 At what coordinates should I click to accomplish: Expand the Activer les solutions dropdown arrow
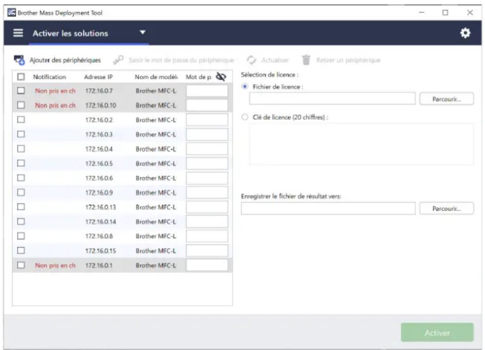(142, 32)
